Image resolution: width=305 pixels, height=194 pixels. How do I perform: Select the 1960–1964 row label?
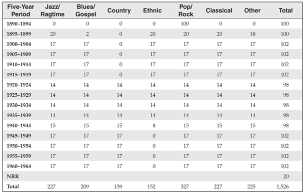pos(19,166)
